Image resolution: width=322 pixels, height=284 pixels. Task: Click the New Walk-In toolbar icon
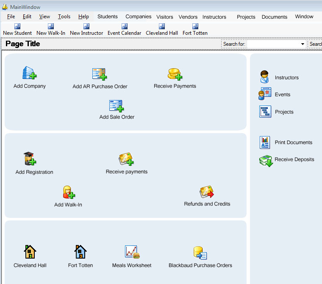click(x=51, y=26)
